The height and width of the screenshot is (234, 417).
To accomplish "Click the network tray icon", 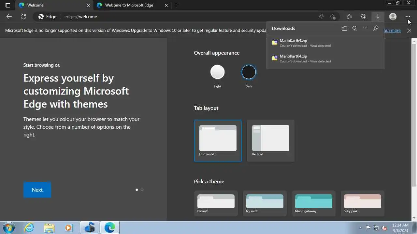I will 376,228.
